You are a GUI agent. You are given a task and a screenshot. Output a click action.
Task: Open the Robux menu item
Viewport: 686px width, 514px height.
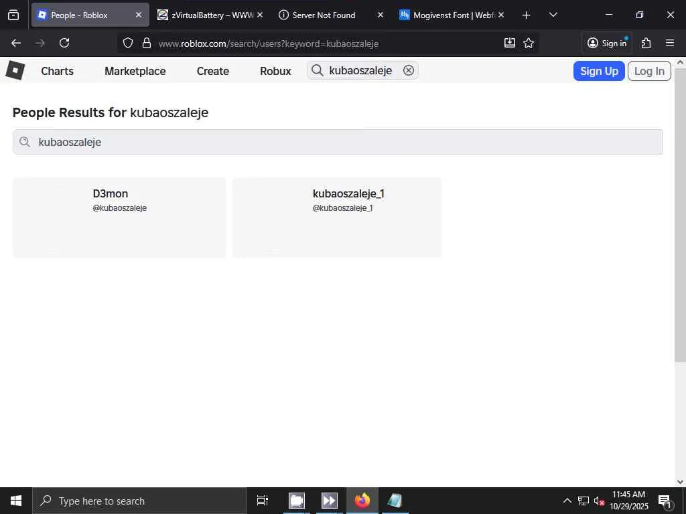coord(275,71)
